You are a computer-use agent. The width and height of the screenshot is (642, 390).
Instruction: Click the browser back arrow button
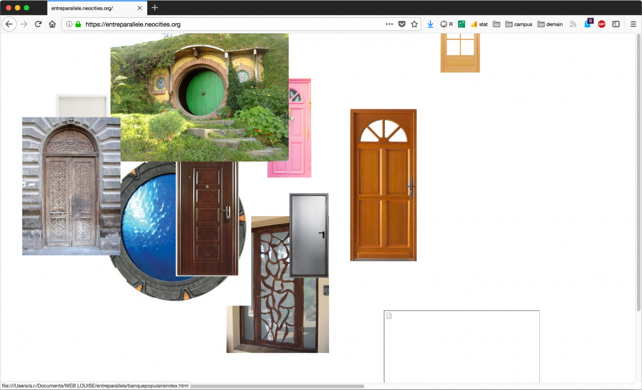(x=9, y=24)
